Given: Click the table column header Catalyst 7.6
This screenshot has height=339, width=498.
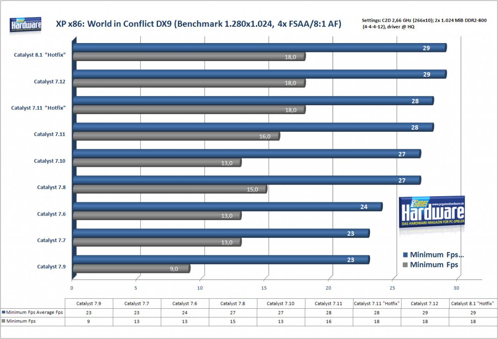Looking at the screenshot, I should click(185, 303).
